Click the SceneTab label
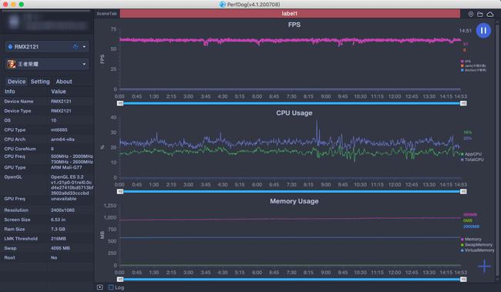The width and height of the screenshot is (501, 292). point(106,13)
